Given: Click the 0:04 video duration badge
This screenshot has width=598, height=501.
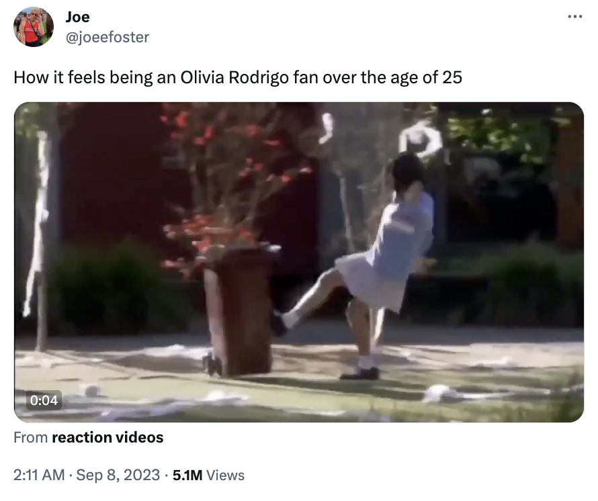Looking at the screenshot, I should click(44, 400).
